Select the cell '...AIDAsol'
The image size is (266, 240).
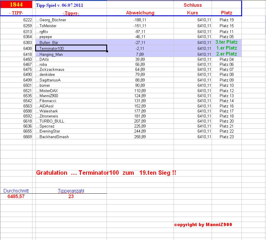[x=71, y=106]
